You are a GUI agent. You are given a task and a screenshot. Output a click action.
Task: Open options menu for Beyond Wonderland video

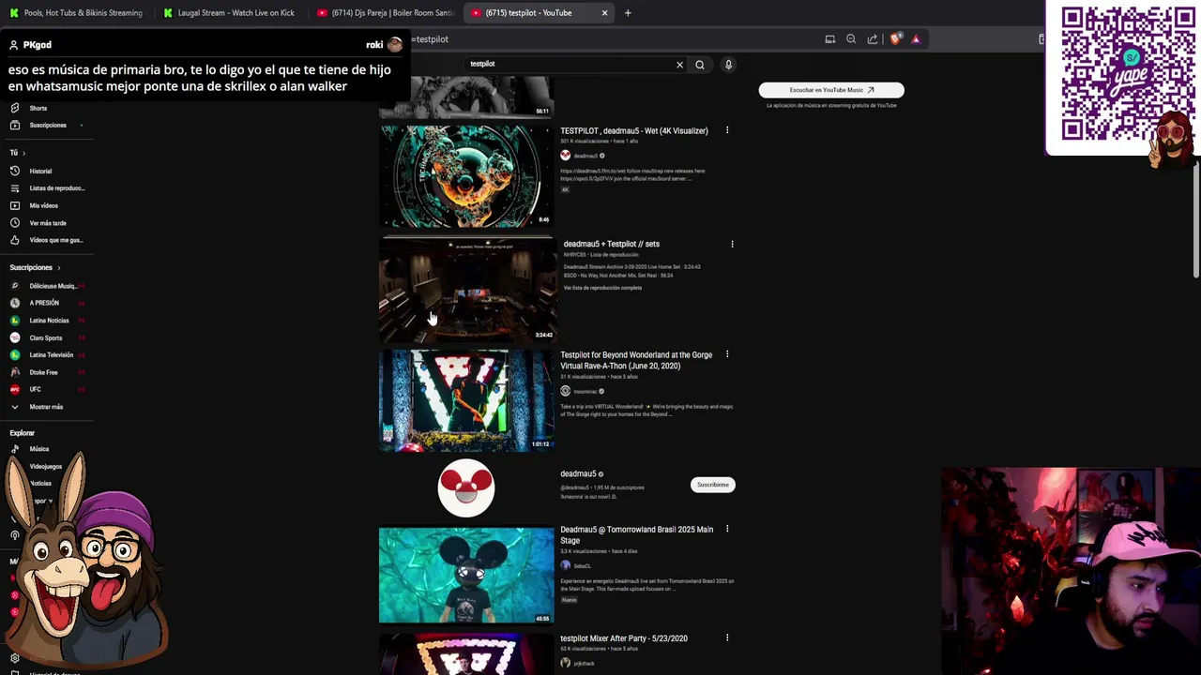[727, 354]
